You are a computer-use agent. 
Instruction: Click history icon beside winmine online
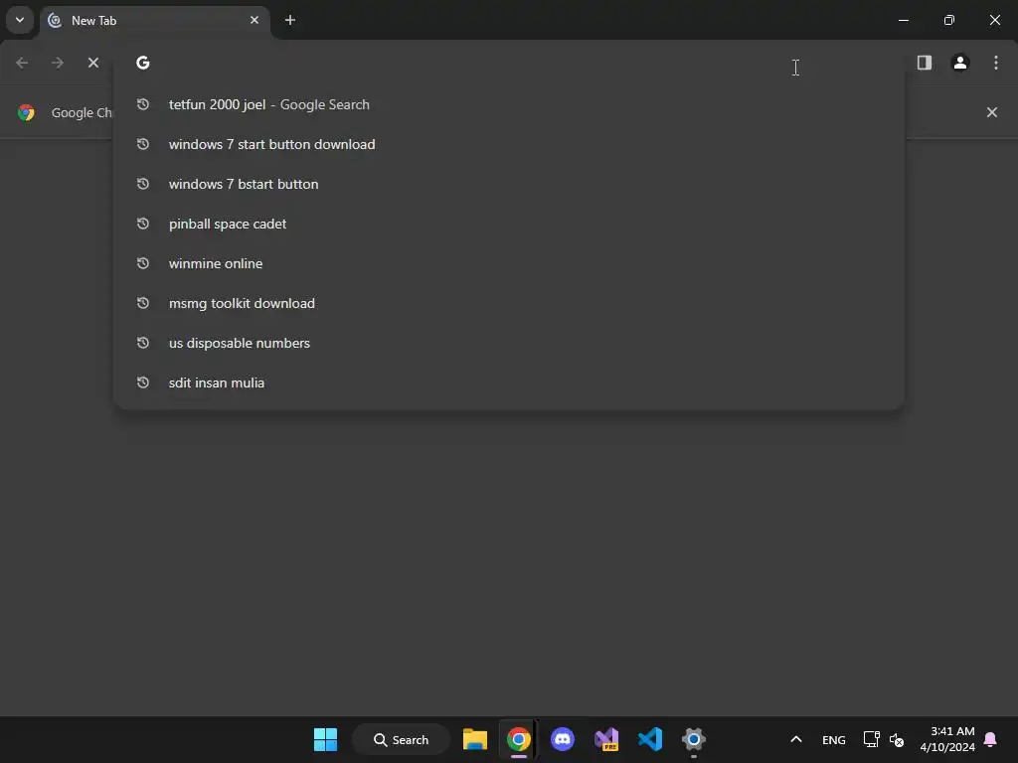(x=143, y=263)
